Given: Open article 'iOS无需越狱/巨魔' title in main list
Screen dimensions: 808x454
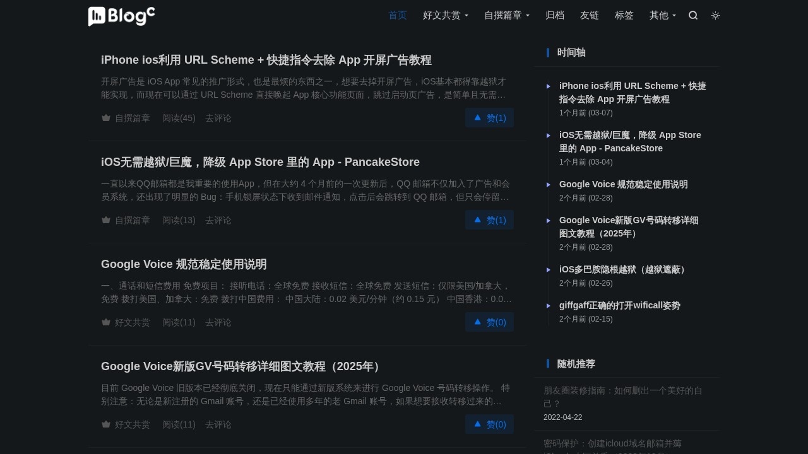Looking at the screenshot, I should [x=260, y=162].
